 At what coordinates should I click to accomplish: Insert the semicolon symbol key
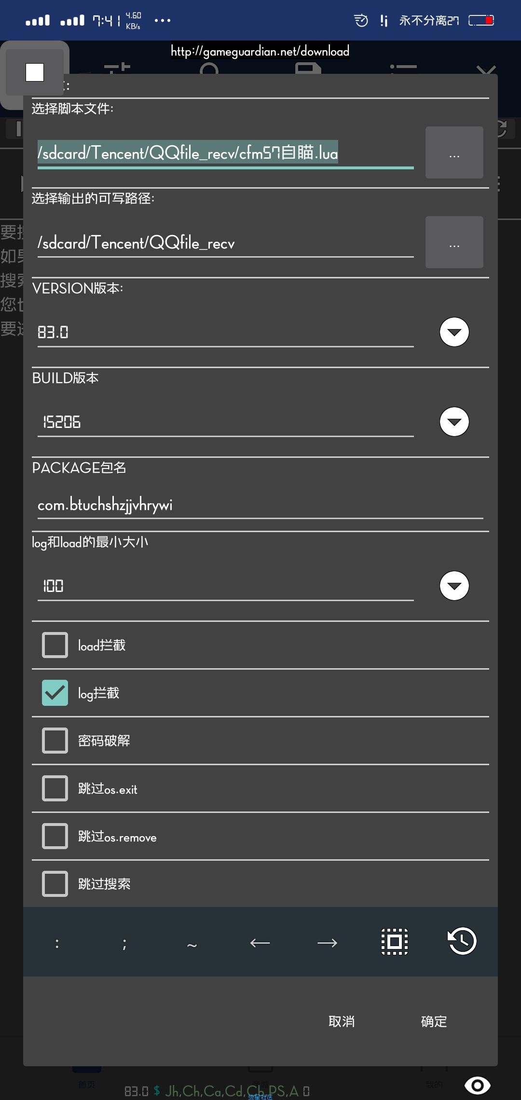(x=124, y=944)
